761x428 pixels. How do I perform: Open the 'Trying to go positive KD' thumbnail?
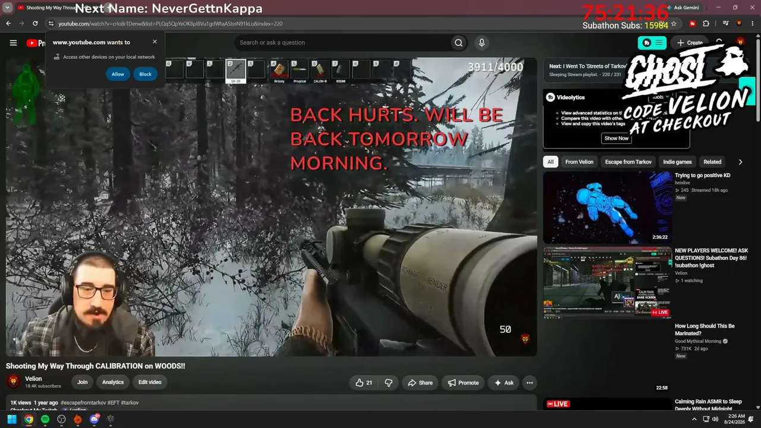point(608,207)
